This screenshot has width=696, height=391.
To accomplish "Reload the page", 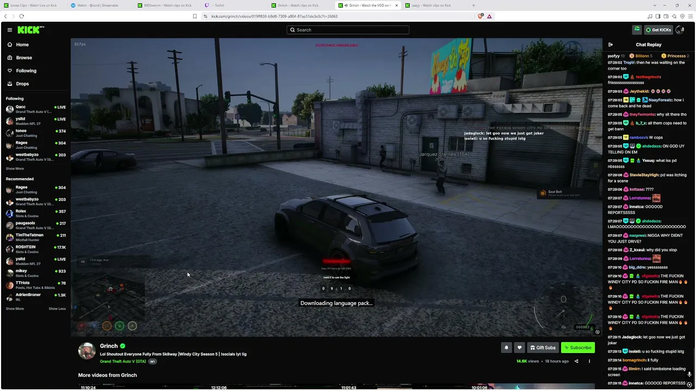I will (21, 16).
